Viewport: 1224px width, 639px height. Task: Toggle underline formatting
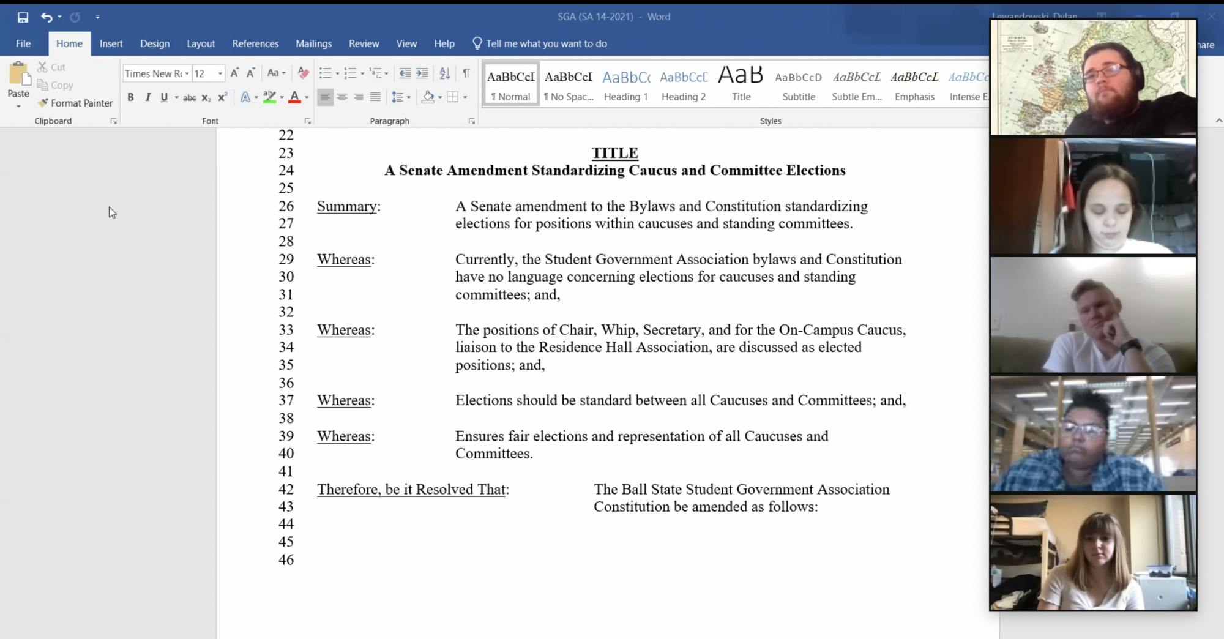[163, 97]
